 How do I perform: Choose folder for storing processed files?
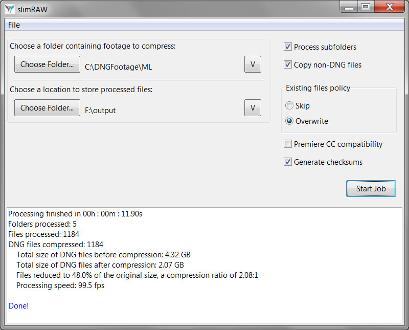tap(47, 107)
